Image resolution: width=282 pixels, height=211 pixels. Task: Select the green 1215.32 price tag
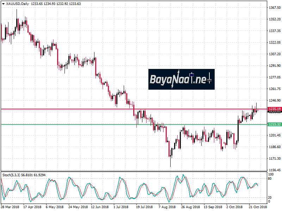tap(274, 124)
